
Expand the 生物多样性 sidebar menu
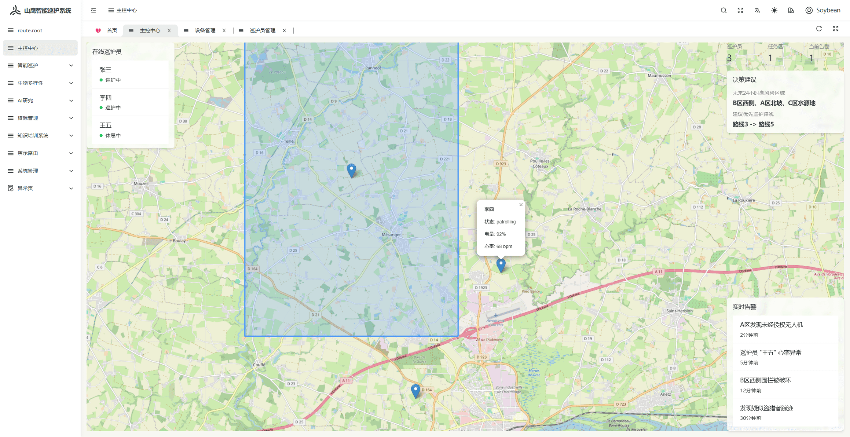[x=40, y=83]
